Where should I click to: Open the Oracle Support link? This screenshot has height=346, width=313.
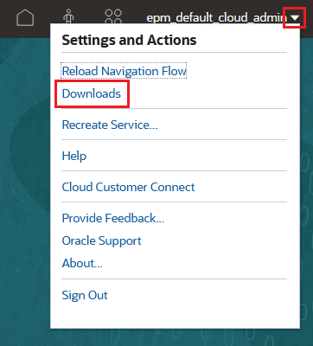click(101, 240)
